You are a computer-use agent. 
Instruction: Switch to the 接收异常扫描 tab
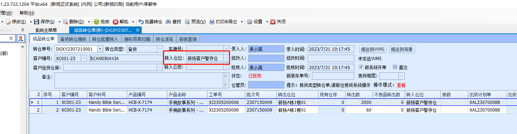pos(137,39)
